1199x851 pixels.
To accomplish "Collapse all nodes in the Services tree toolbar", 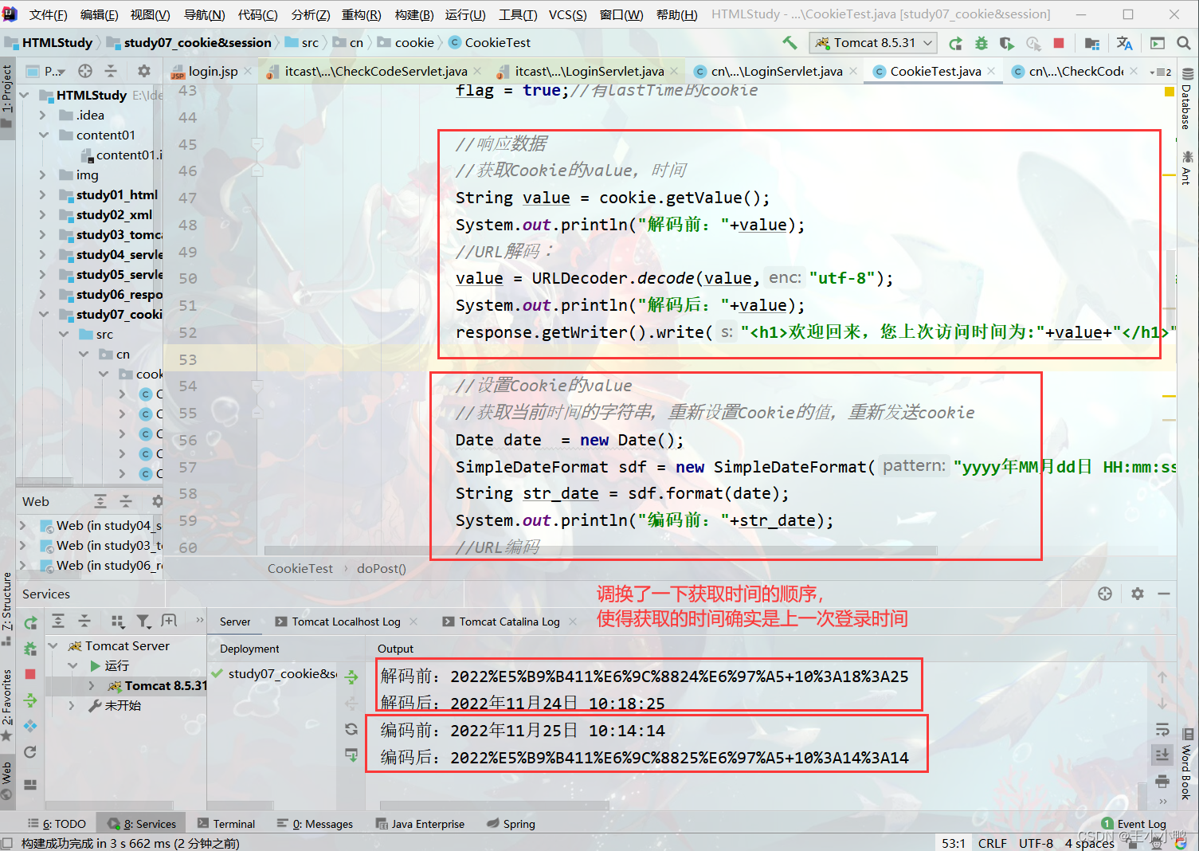I will point(84,621).
